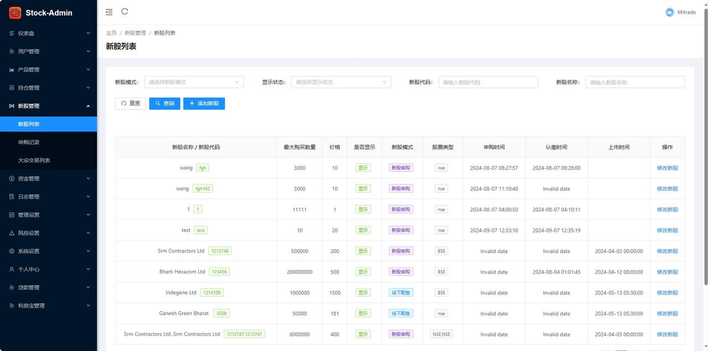
Task: Click 修改新股 link for Indegene Ltd
Action: pos(667,292)
